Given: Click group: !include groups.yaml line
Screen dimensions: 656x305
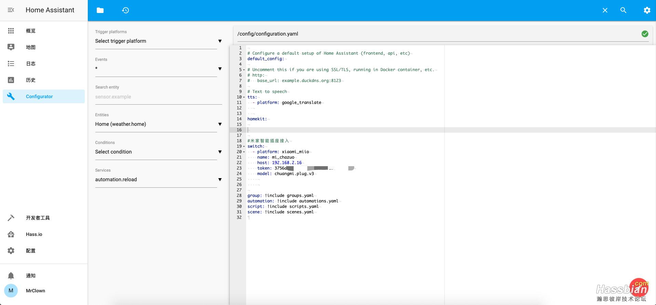Looking at the screenshot, I should pyautogui.click(x=281, y=196).
